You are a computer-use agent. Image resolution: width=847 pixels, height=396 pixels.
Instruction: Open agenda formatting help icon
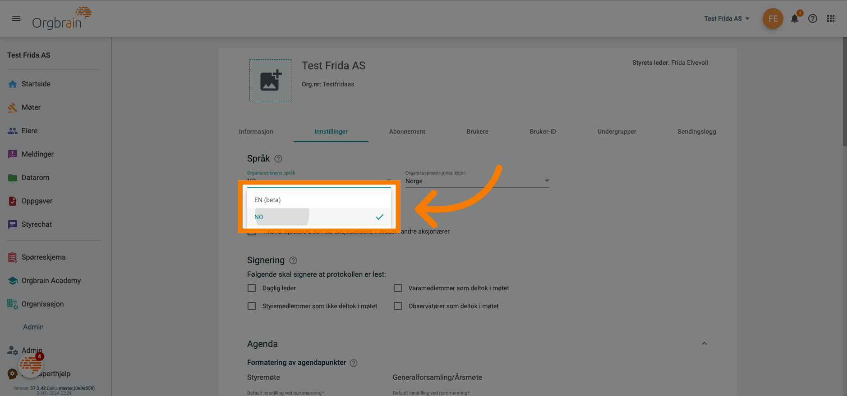[x=354, y=363]
